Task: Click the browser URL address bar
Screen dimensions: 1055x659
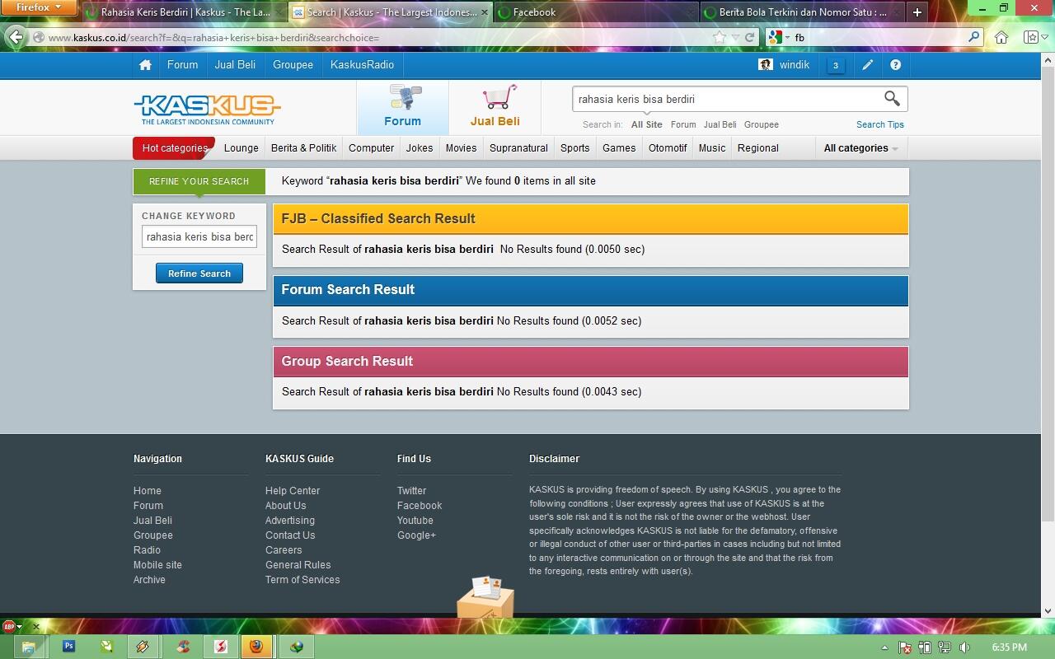Action: pyautogui.click(x=371, y=37)
